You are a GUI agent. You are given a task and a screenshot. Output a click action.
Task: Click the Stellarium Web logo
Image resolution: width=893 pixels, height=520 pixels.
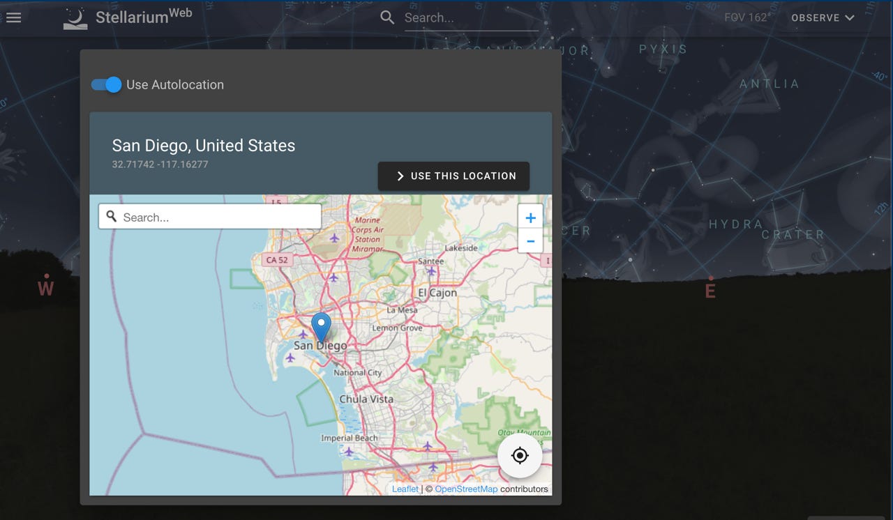(128, 17)
